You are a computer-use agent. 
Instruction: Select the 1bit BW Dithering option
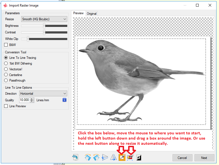tap(6, 63)
